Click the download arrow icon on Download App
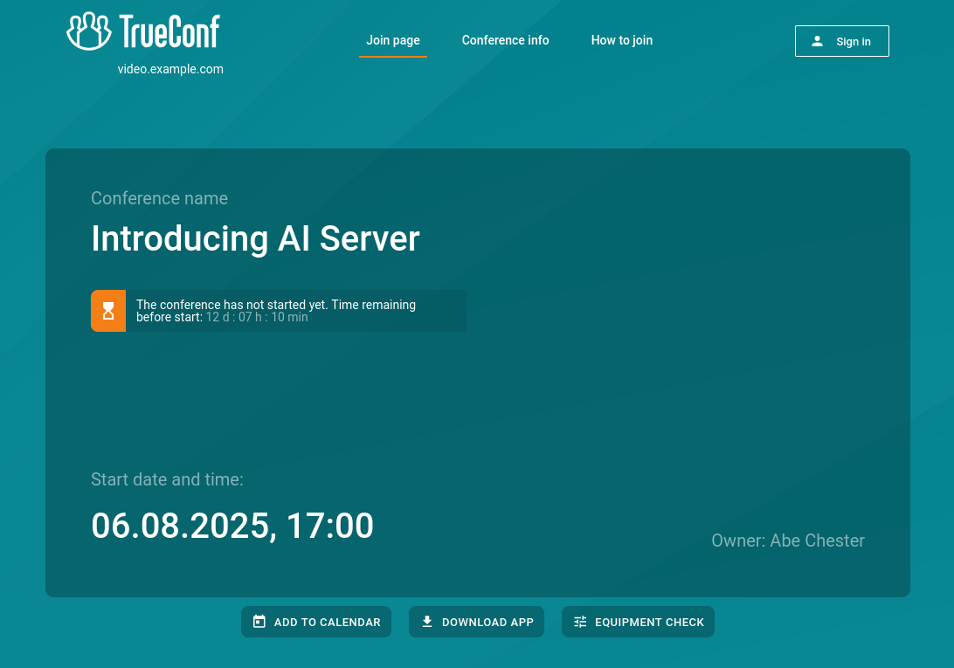 pos(427,621)
